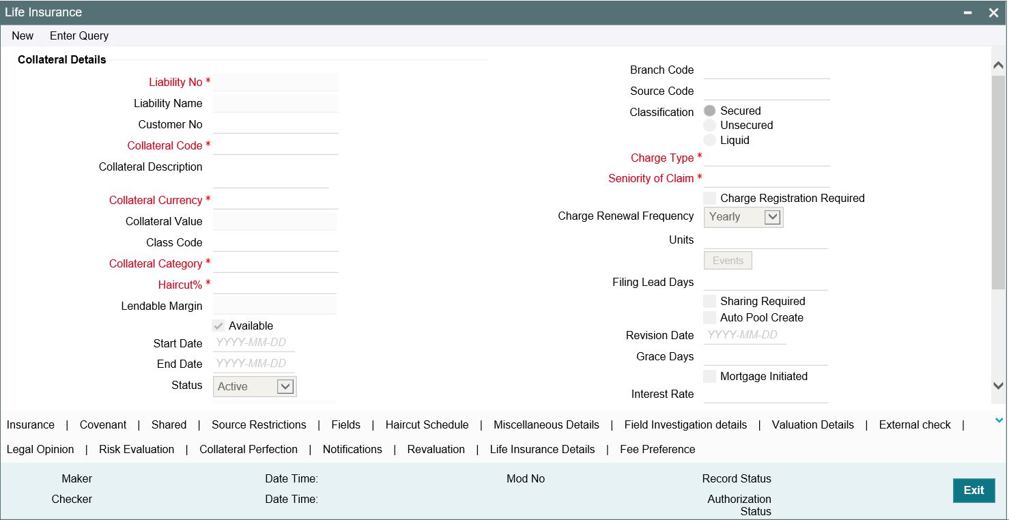Select the Liquid classification option
The width and height of the screenshot is (1009, 520).
(710, 140)
